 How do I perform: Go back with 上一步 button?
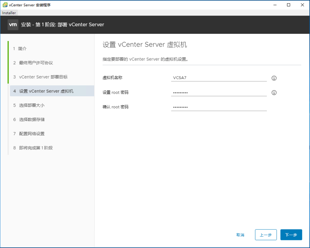(266, 235)
